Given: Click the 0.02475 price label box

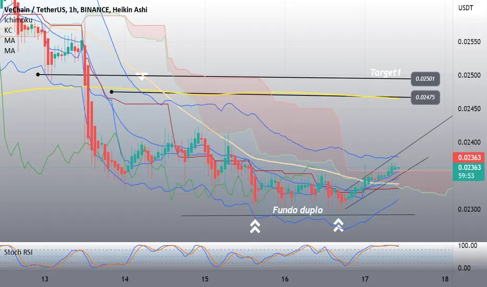Looking at the screenshot, I should 425,98.
